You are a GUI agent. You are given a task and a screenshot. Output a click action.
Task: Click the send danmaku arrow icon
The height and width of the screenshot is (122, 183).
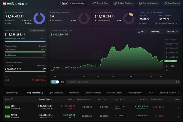[x=177, y=82]
